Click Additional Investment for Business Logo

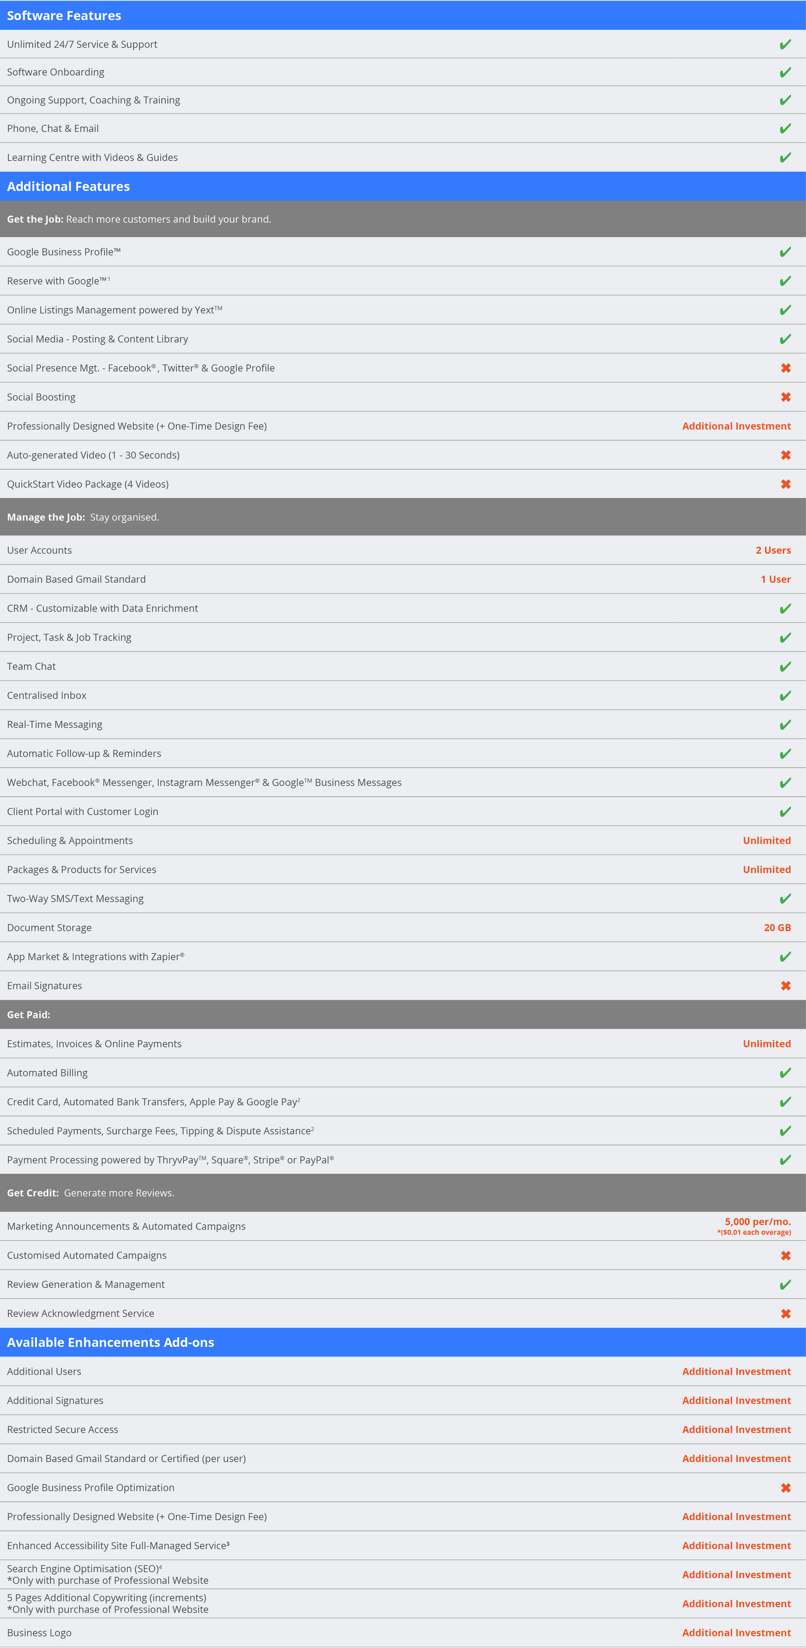(737, 1633)
